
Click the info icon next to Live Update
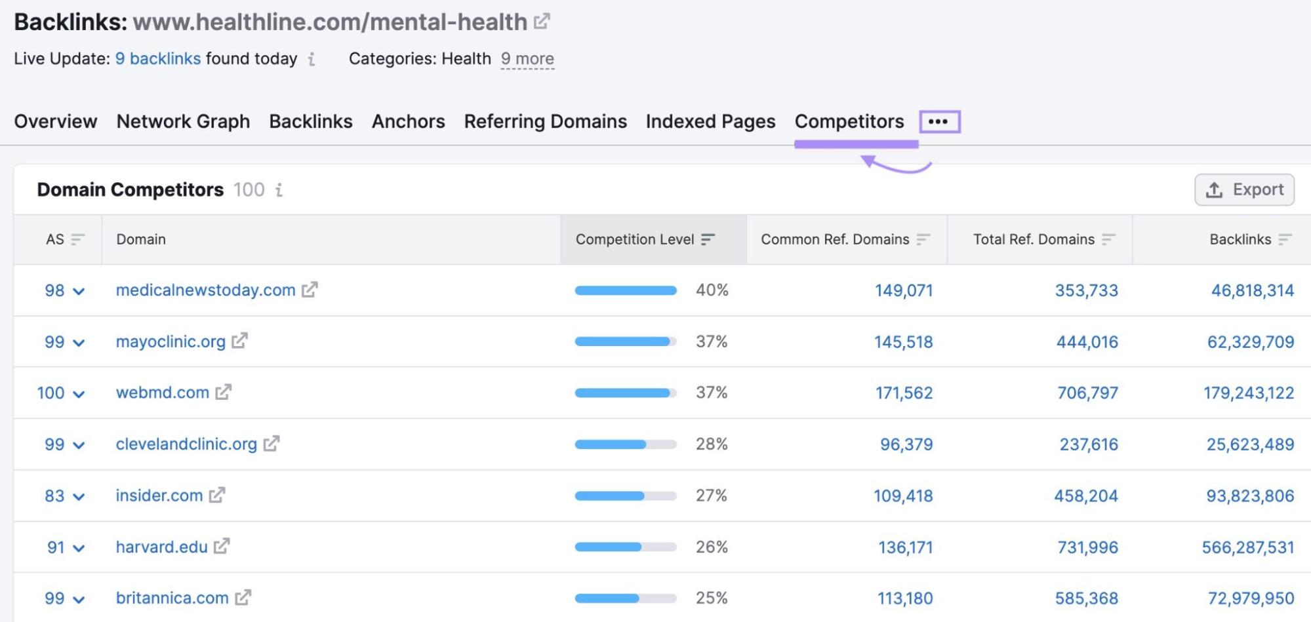coord(312,59)
